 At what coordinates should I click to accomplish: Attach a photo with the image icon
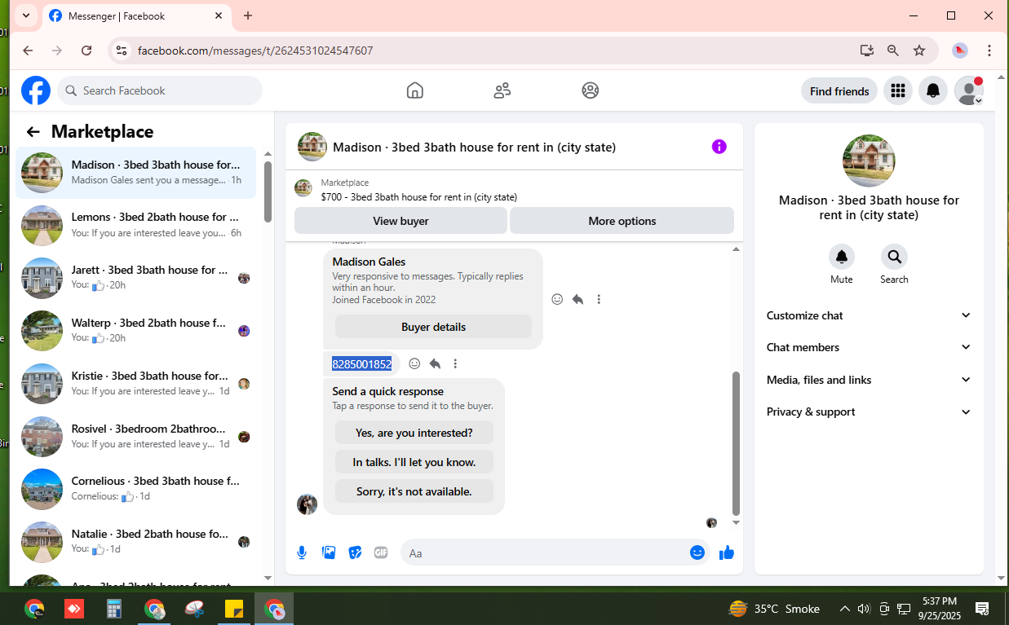click(329, 552)
